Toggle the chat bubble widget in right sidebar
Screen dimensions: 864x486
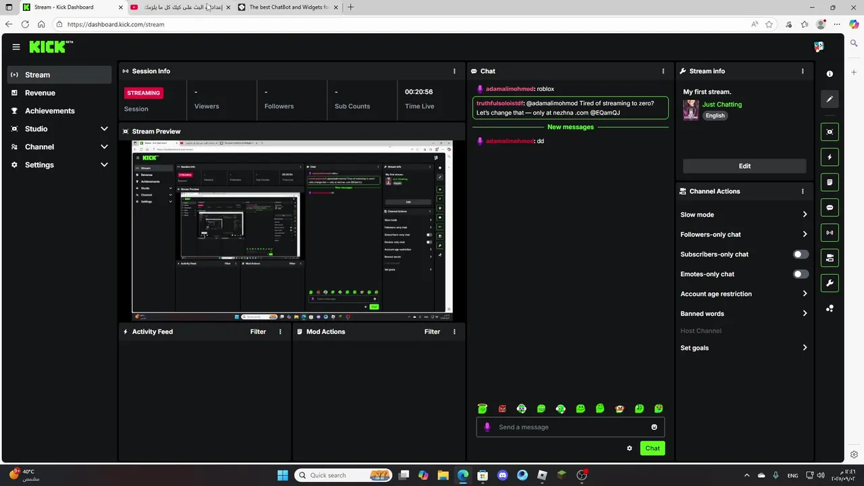pyautogui.click(x=830, y=208)
